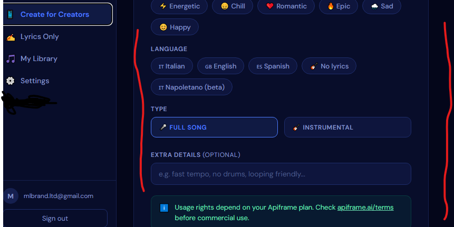Select the Energetic mood chip
Viewport: 454px width, 227px height.
point(179,6)
